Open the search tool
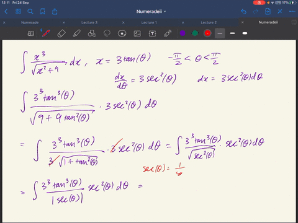Viewport: 298px width, 223px height. pyautogui.click(x=30, y=12)
